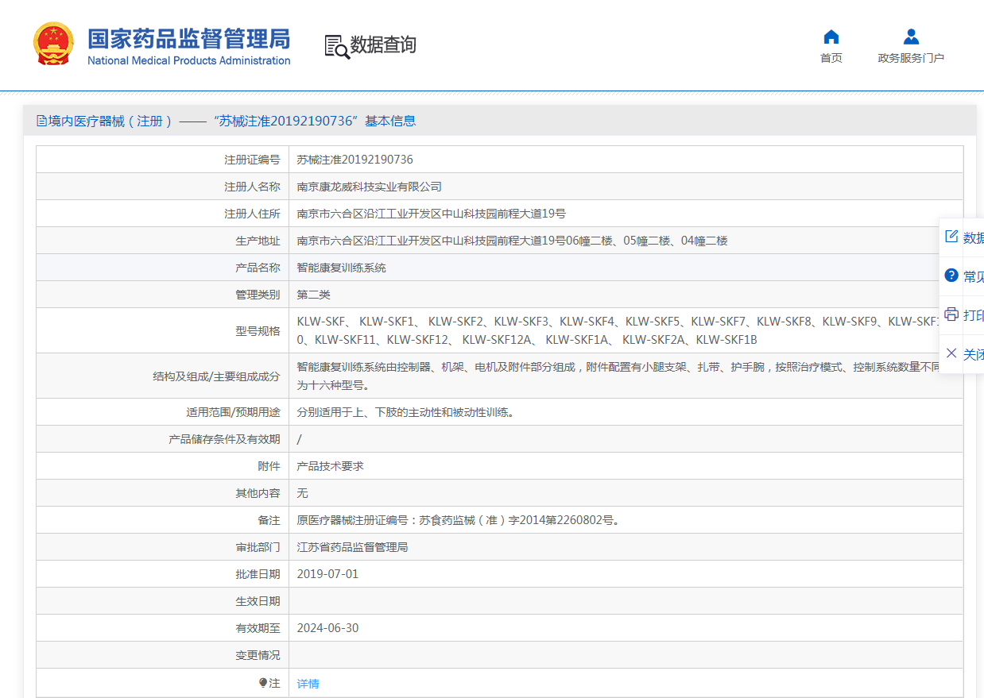Click the 备注 label cell
The height and width of the screenshot is (698, 984).
162,520
